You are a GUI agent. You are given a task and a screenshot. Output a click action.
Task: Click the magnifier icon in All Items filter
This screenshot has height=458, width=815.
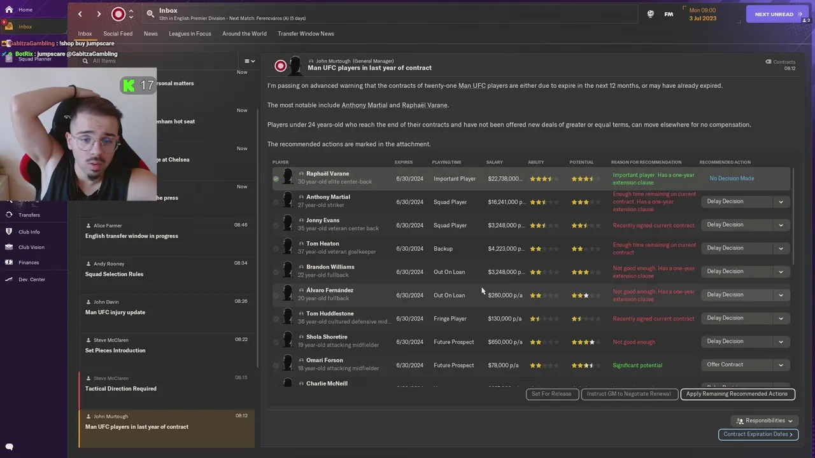pyautogui.click(x=85, y=61)
